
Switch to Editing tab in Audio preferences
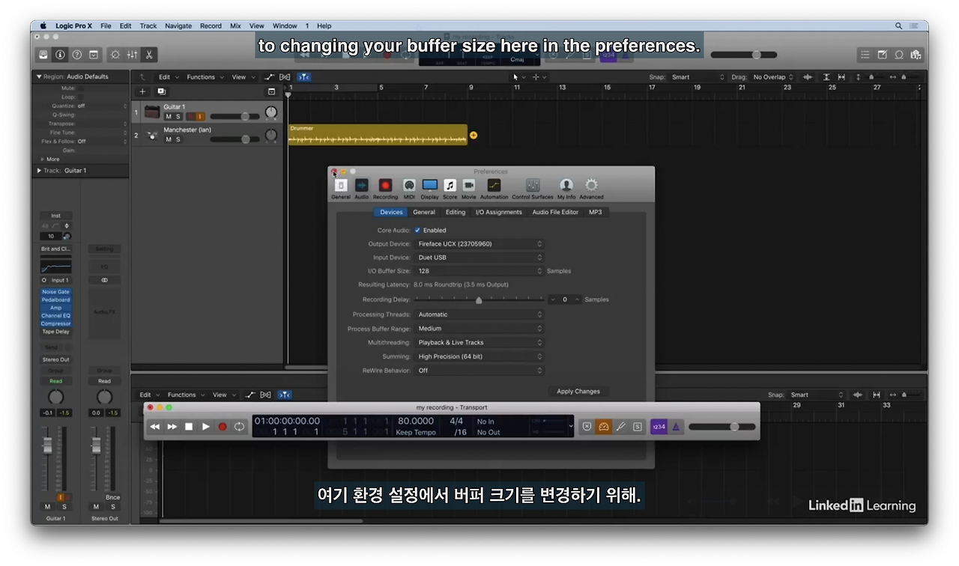click(x=456, y=213)
